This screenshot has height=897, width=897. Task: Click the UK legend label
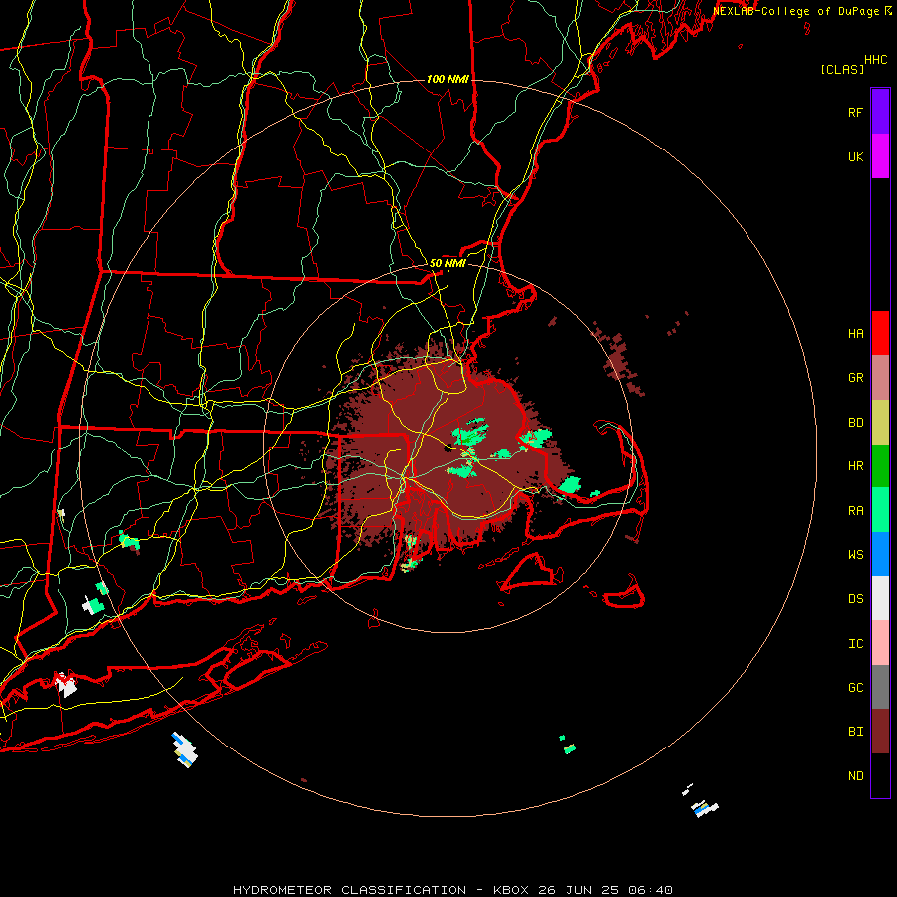856,156
